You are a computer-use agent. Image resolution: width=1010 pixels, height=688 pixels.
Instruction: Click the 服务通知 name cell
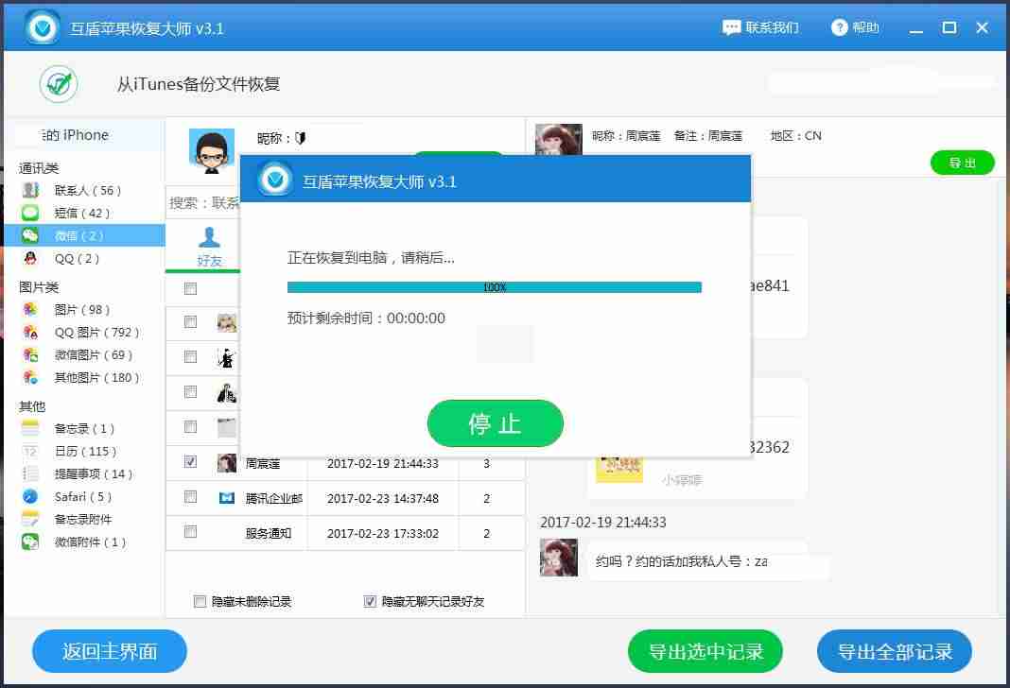pos(269,533)
